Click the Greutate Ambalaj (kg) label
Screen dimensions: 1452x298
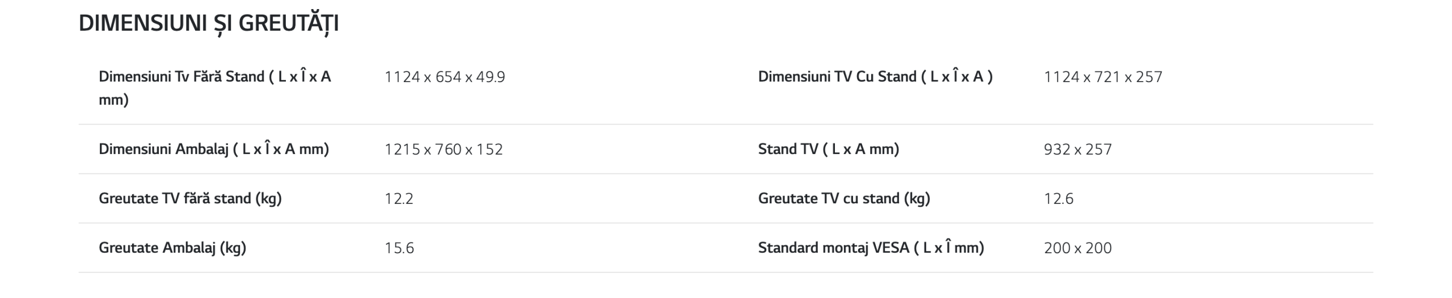click(x=172, y=248)
